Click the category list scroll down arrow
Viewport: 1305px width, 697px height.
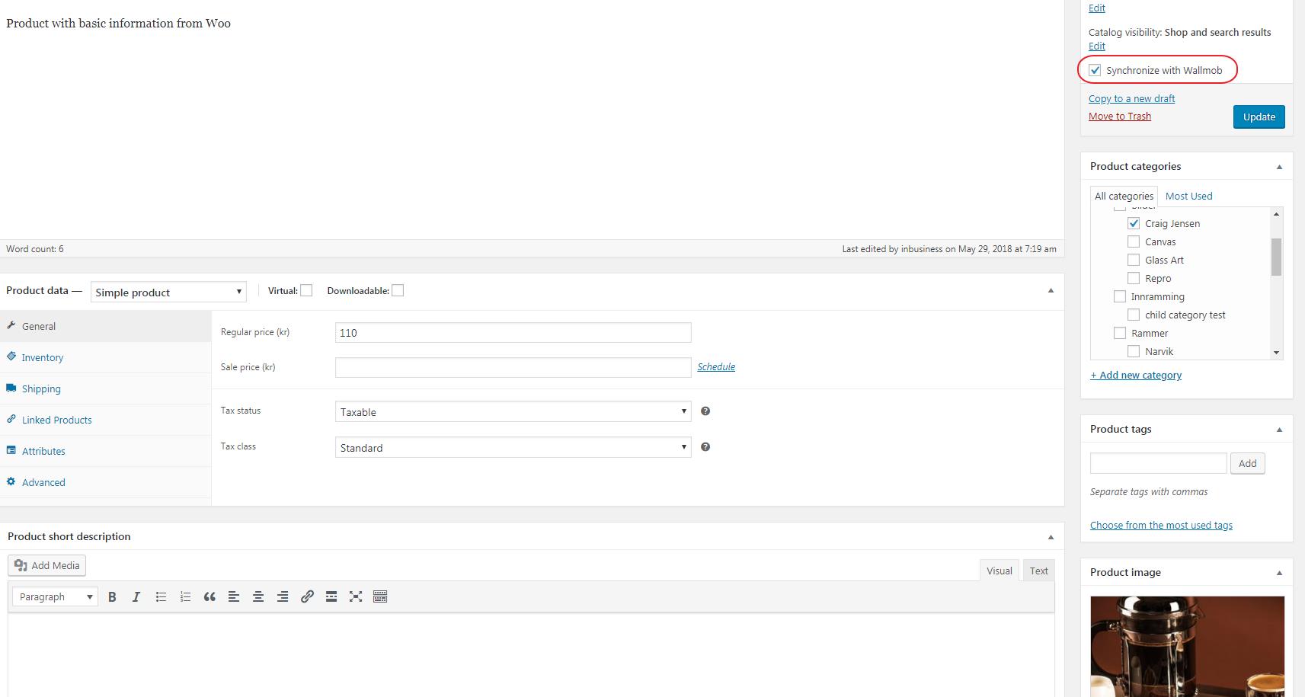1276,353
